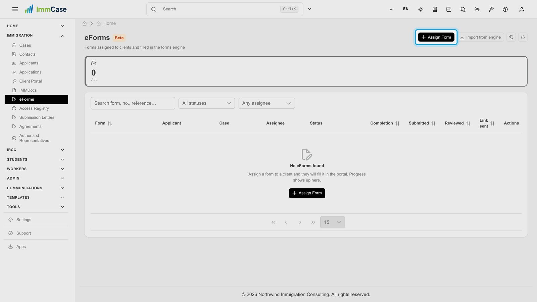Click the refresh icon at top right
Viewport: 537px width, 302px height.
[x=523, y=37]
